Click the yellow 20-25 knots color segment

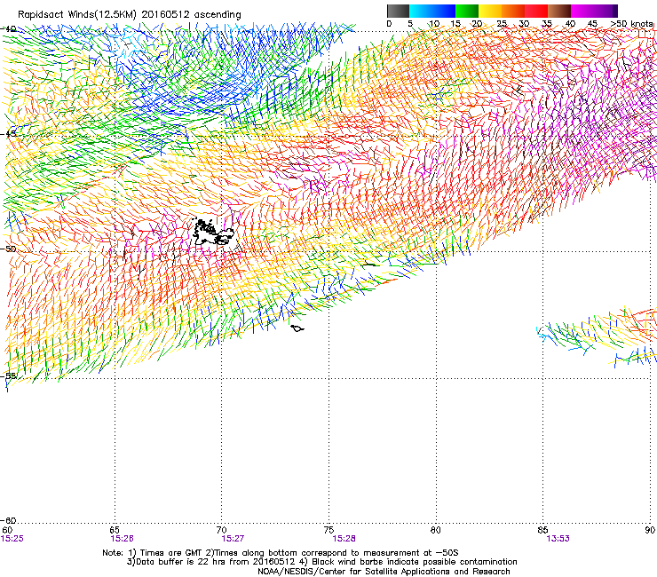click(490, 11)
